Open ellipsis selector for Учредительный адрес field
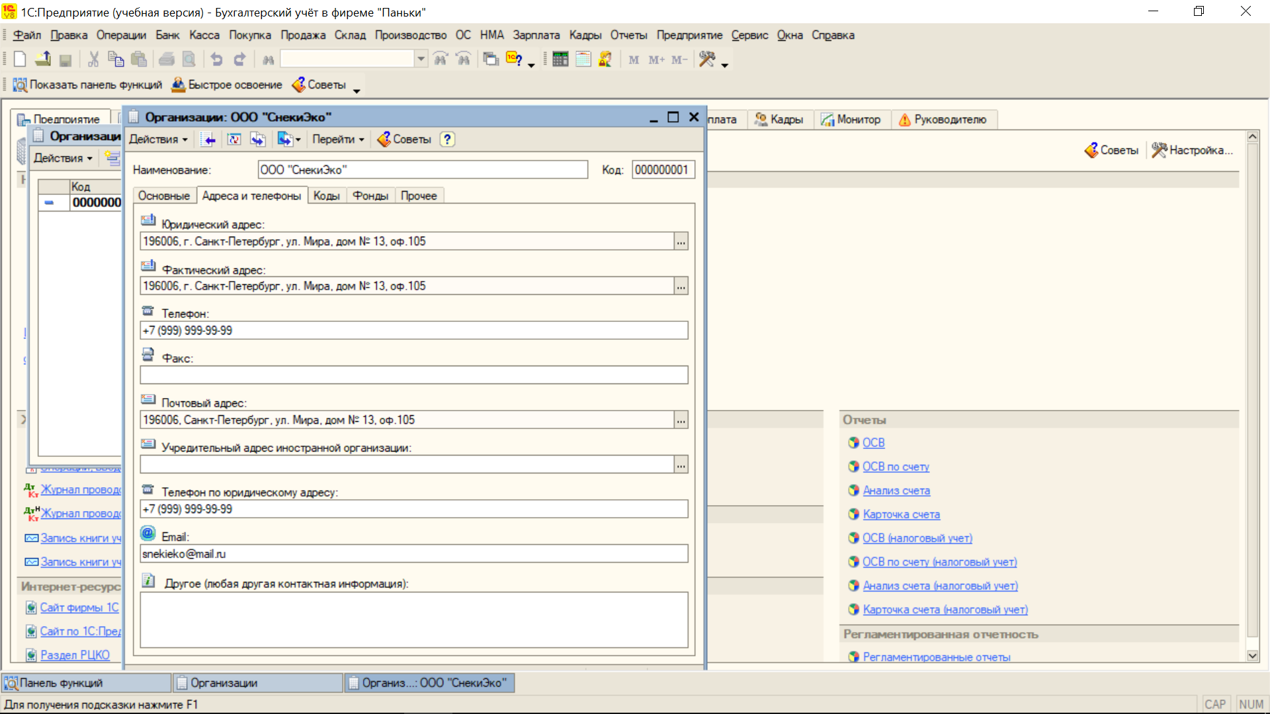 pyautogui.click(x=681, y=465)
